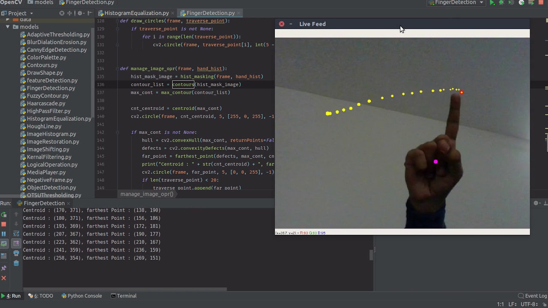
Task: Rerun the program in the Run panel
Action: (x=4, y=214)
